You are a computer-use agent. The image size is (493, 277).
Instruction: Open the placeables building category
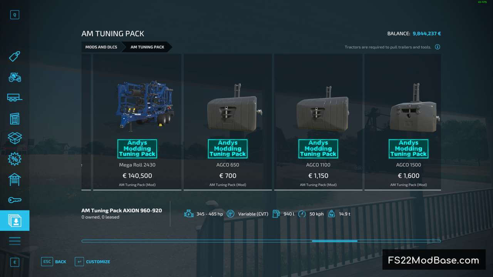click(15, 118)
